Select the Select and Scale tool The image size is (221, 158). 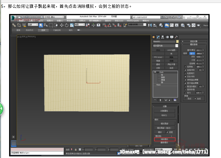(x=72, y=25)
